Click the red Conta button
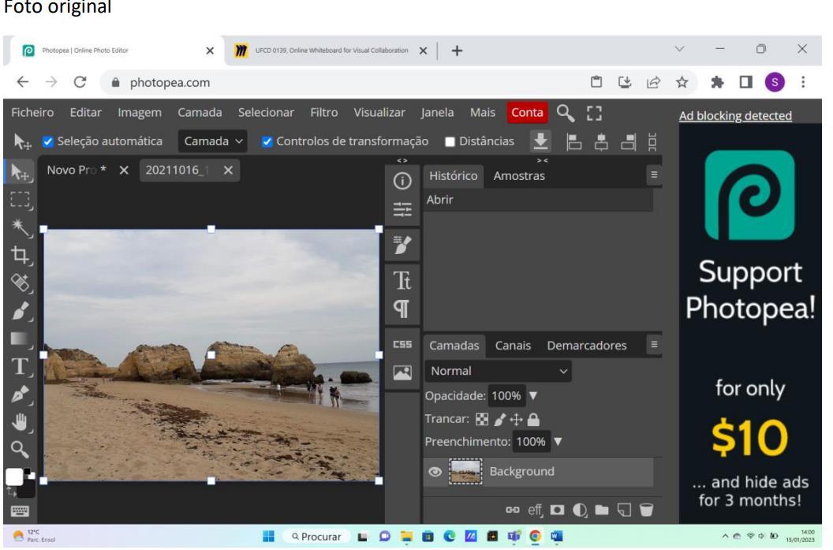833x550 pixels. tap(528, 113)
